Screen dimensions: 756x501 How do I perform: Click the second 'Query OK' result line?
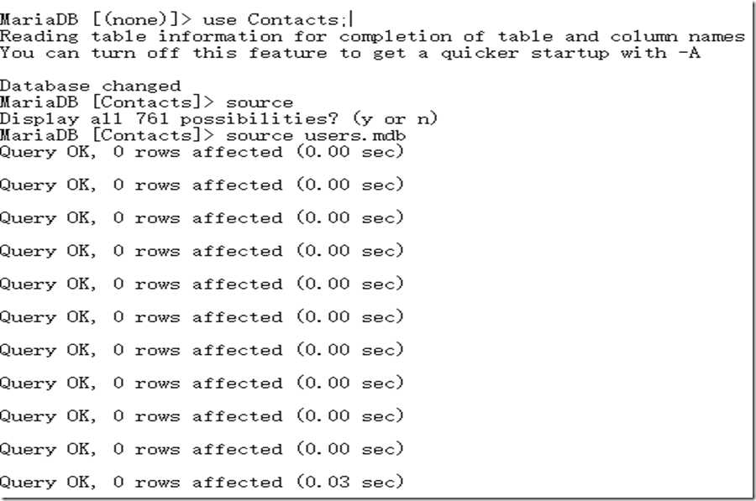(202, 185)
